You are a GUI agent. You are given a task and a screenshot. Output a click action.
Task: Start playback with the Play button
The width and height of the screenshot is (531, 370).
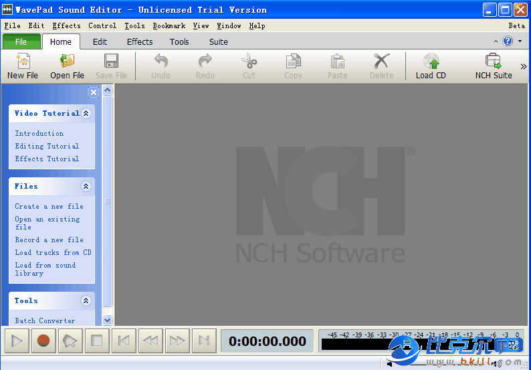[17, 341]
